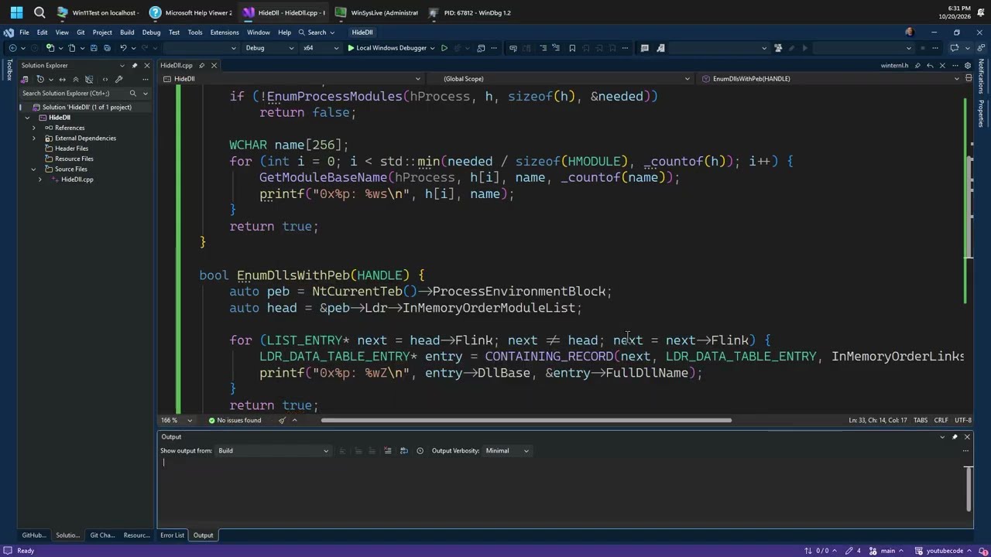Click the Output window vertical scrollbar
Screen dimensions: 991x557
pos(969,487)
